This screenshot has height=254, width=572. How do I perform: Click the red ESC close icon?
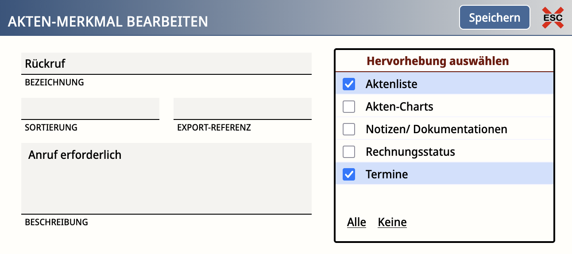[553, 18]
